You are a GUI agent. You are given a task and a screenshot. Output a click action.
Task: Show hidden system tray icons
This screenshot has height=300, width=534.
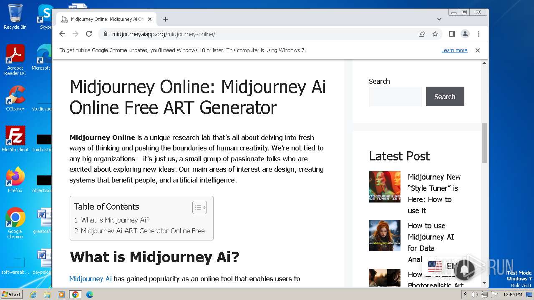tap(466, 295)
